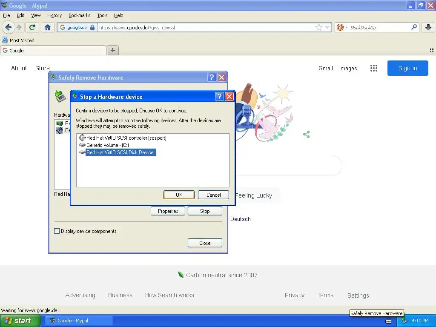This screenshot has width=436, height=327.
Task: Cancel the Stop a Hardware device dialog
Action: 214,195
